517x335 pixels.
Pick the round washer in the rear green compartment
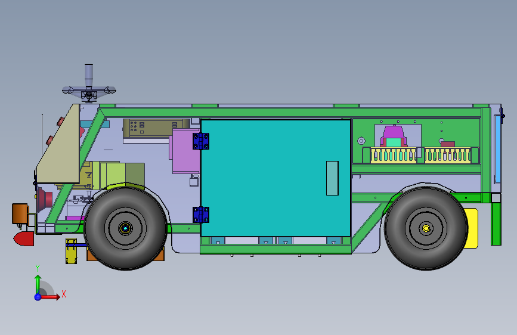[x=361, y=141]
